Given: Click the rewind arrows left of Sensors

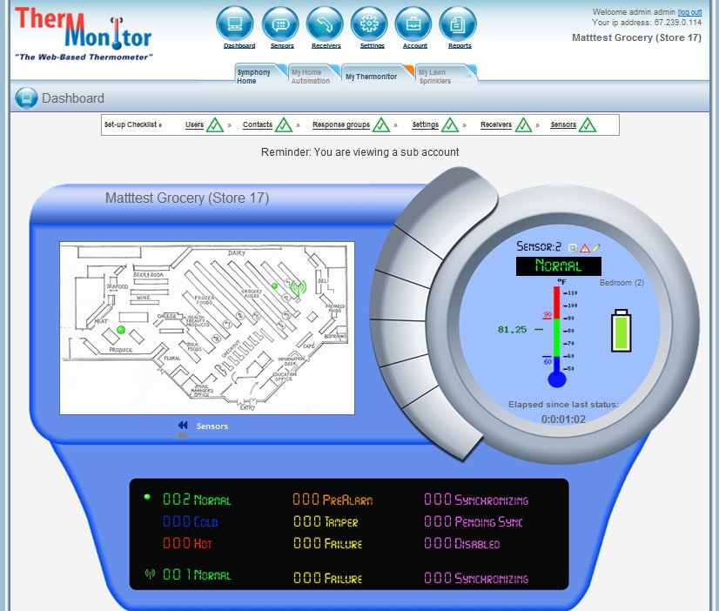Looking at the screenshot, I should [183, 426].
